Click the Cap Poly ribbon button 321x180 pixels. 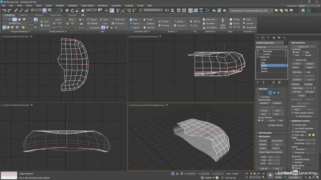149,27
